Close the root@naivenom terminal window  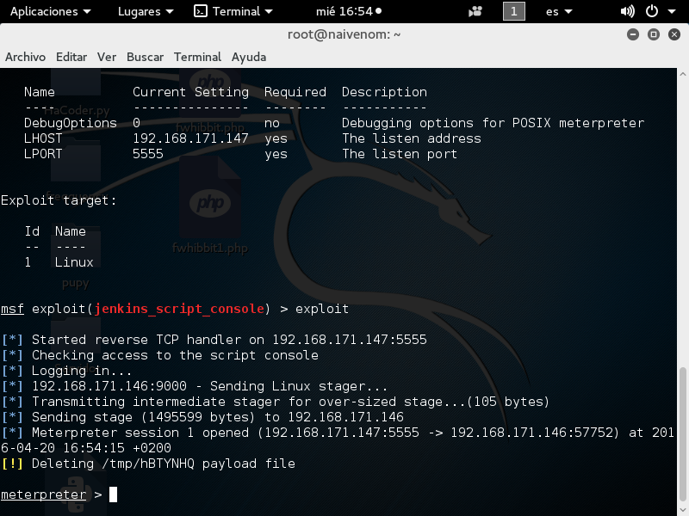(x=674, y=34)
